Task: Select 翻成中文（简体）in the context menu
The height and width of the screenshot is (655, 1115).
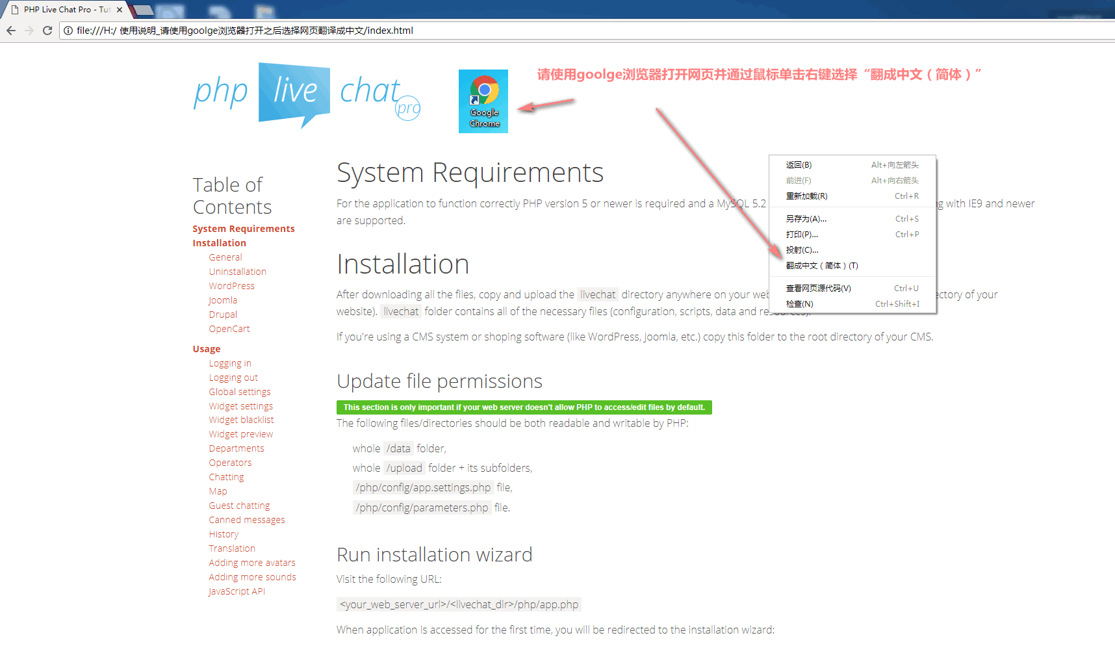Action: click(x=852, y=266)
